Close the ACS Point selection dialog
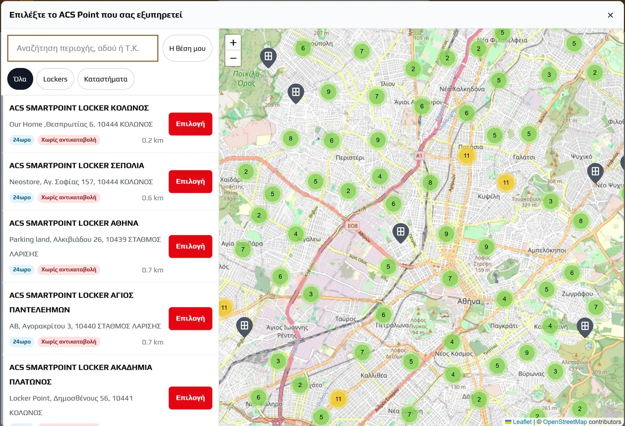 pos(610,15)
